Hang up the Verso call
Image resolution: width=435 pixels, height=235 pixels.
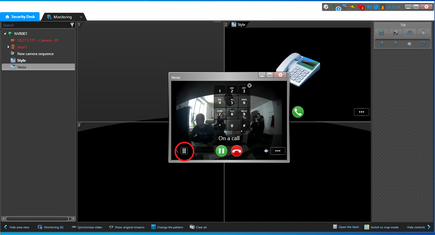click(237, 151)
